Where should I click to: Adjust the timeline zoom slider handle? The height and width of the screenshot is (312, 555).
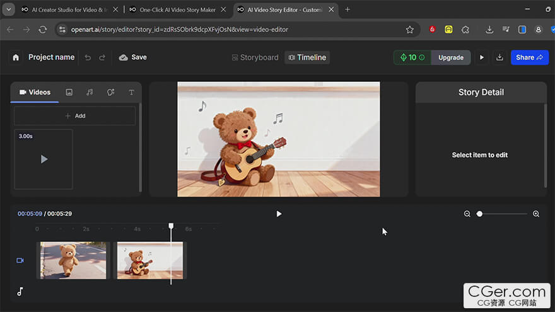(479, 214)
